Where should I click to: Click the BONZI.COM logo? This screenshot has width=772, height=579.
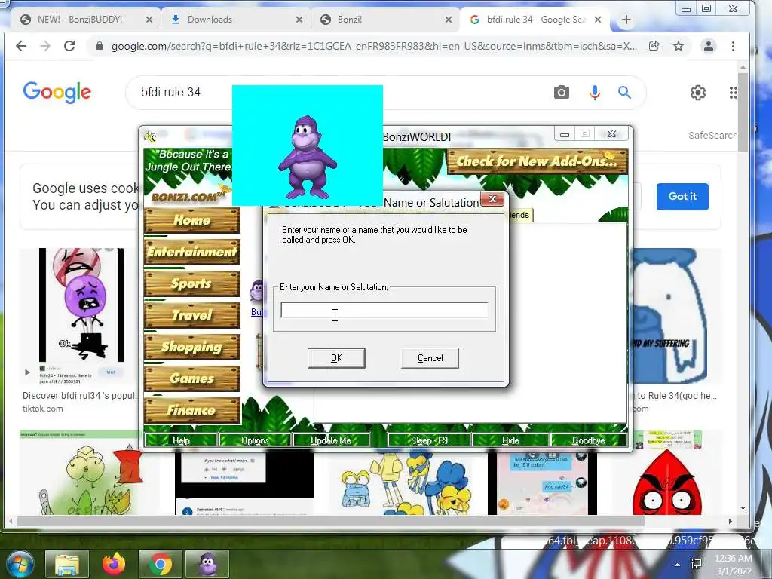click(189, 197)
